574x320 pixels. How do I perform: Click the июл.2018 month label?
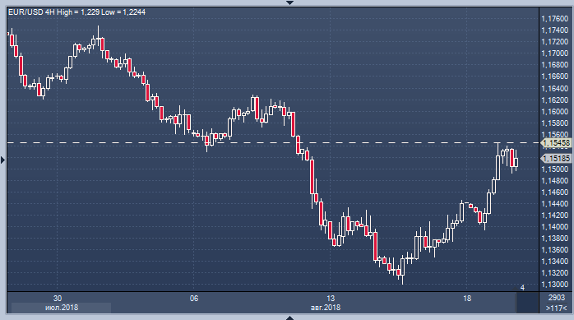[62, 308]
